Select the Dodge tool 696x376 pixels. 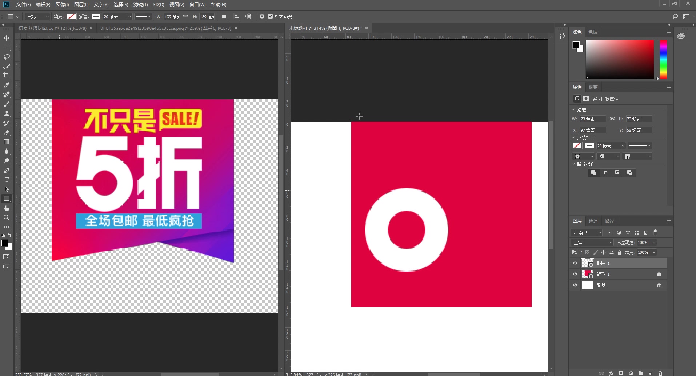[7, 161]
